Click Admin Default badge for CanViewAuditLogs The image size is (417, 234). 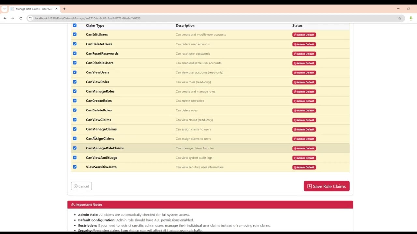pos(304,158)
